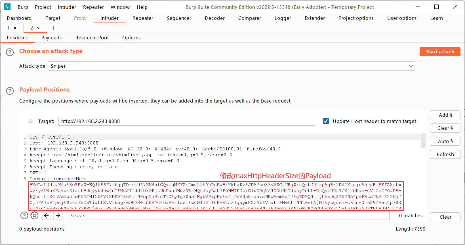Image resolution: width=465 pixels, height=245 pixels.
Task: Click inside the Target URL field
Action: [x=186, y=121]
